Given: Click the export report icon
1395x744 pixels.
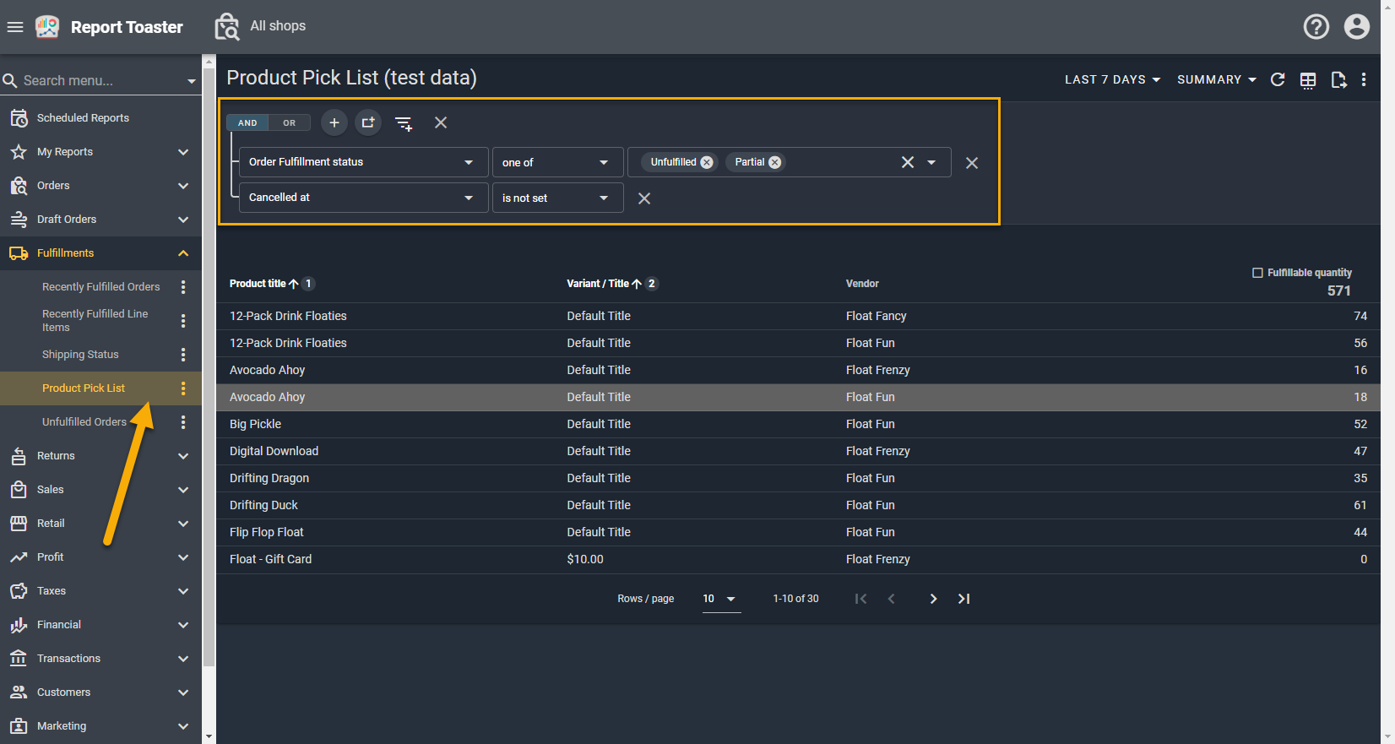Looking at the screenshot, I should pyautogui.click(x=1338, y=80).
